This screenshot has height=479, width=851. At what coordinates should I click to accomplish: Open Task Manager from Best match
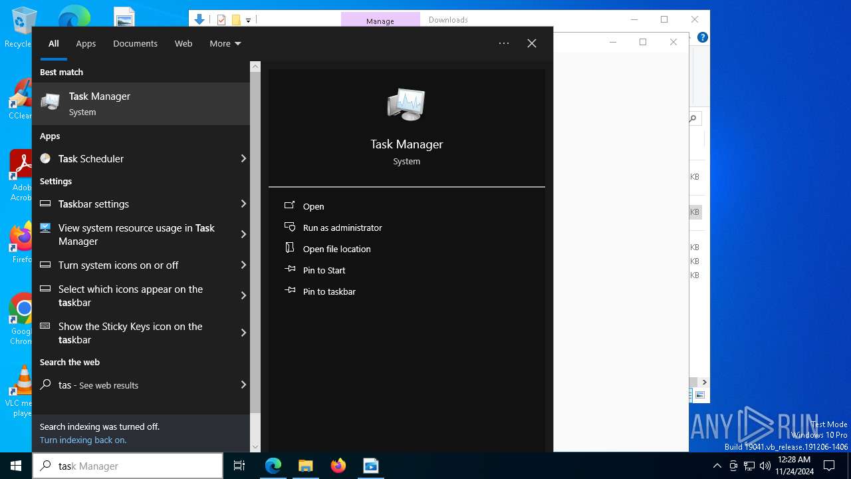point(141,104)
